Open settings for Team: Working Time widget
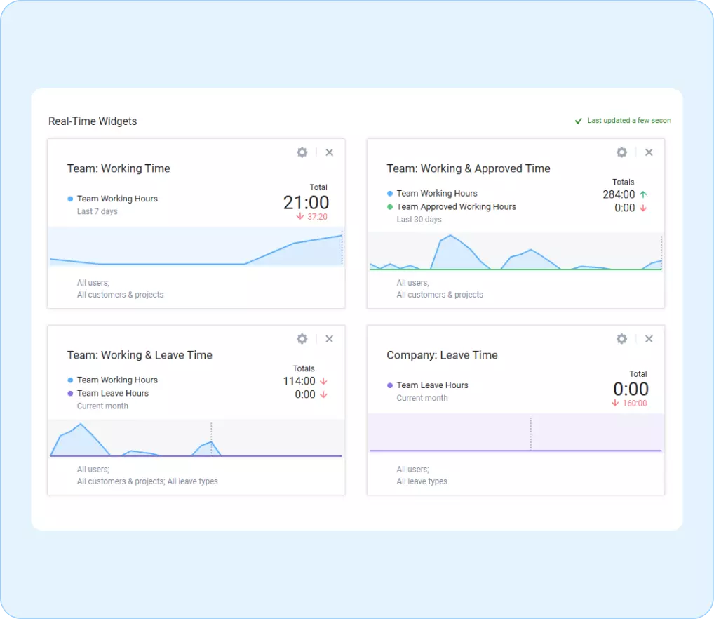The height and width of the screenshot is (619, 714). 302,152
